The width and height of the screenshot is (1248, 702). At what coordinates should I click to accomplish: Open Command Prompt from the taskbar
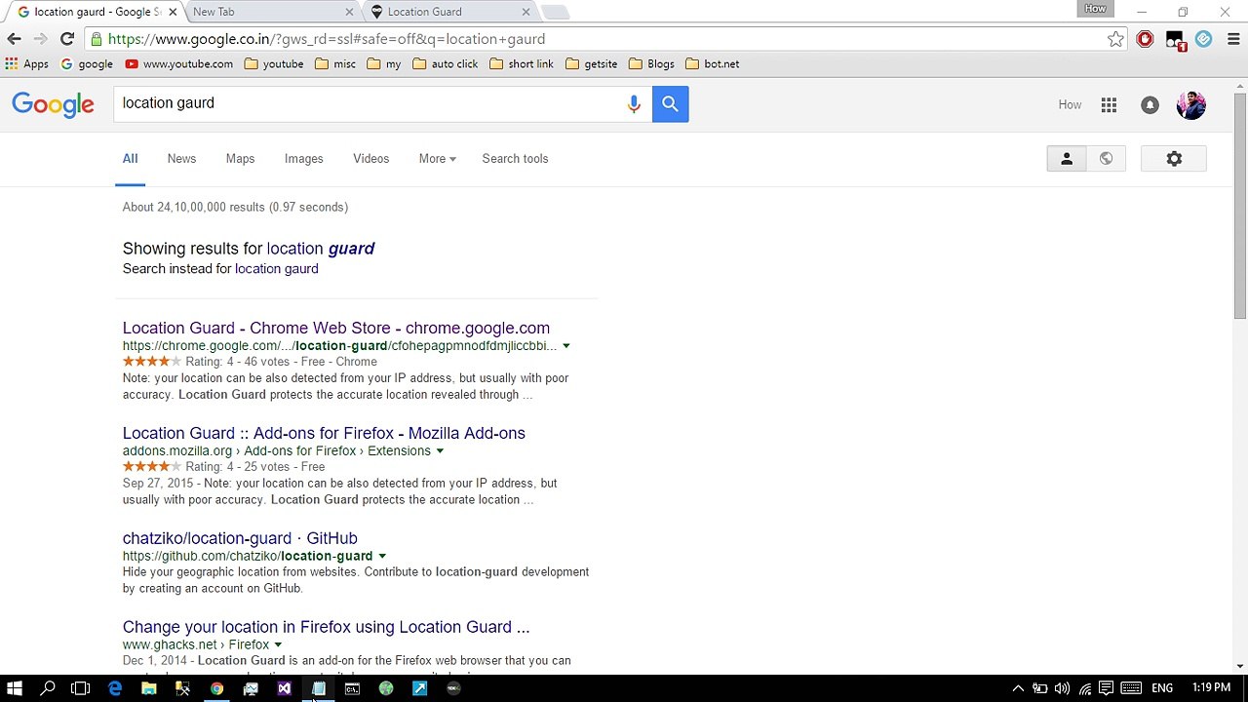coord(352,688)
